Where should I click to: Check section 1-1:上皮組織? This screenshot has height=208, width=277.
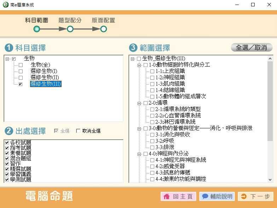pos(152,72)
